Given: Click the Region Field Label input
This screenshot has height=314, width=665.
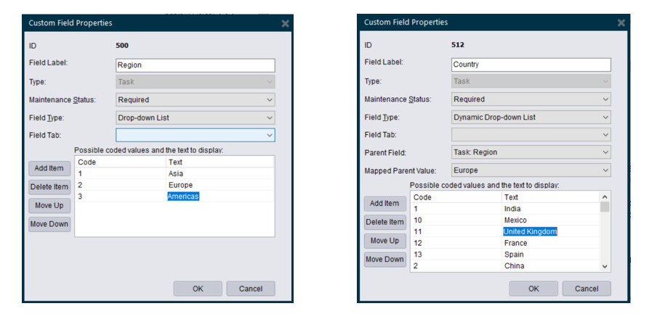Looking at the screenshot, I should click(x=195, y=65).
